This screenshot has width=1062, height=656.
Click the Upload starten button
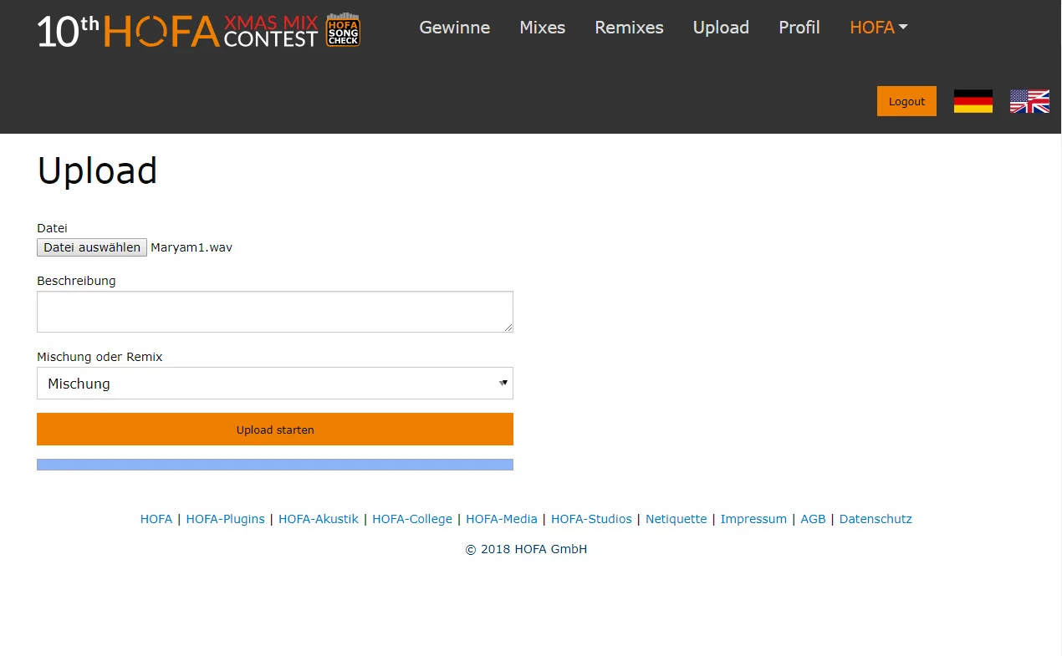[275, 430]
